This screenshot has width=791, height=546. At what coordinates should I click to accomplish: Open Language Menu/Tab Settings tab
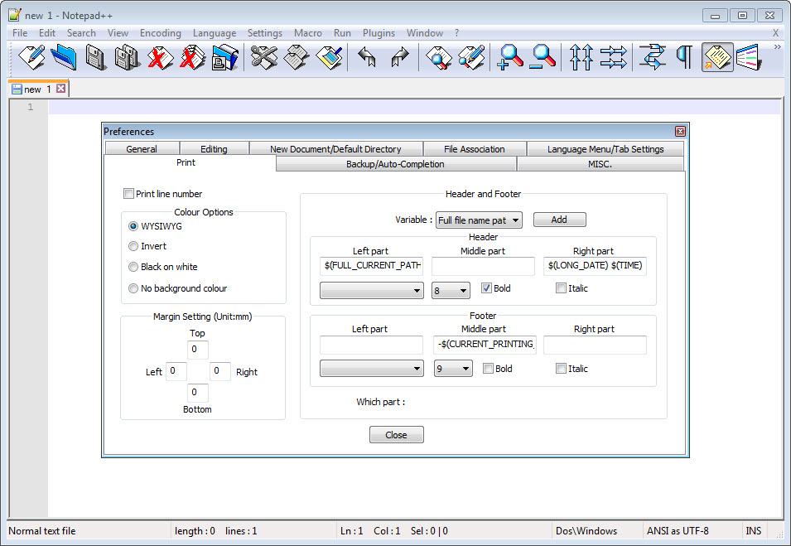tap(605, 149)
